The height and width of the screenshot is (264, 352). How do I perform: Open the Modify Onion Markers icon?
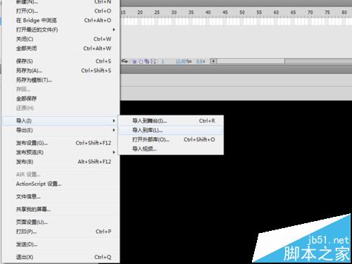tap(153, 61)
